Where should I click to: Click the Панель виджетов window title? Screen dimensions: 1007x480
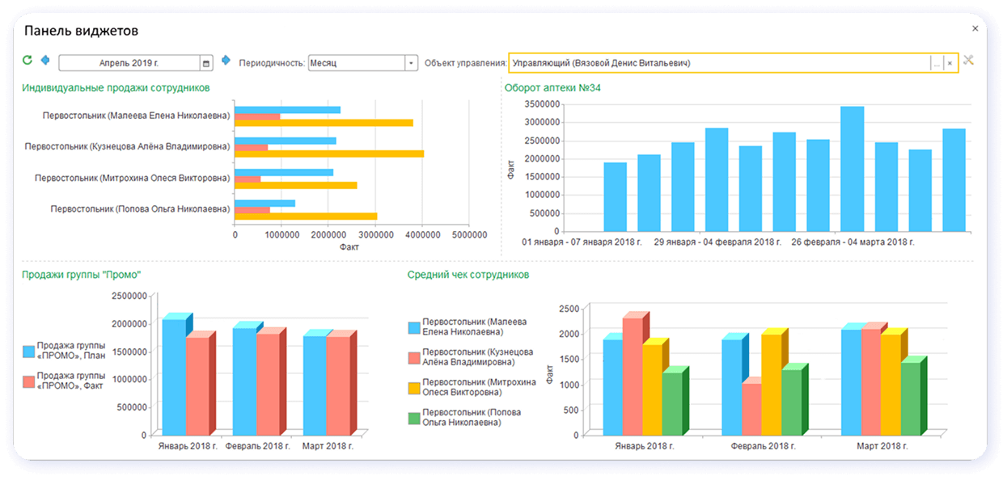coord(81,31)
